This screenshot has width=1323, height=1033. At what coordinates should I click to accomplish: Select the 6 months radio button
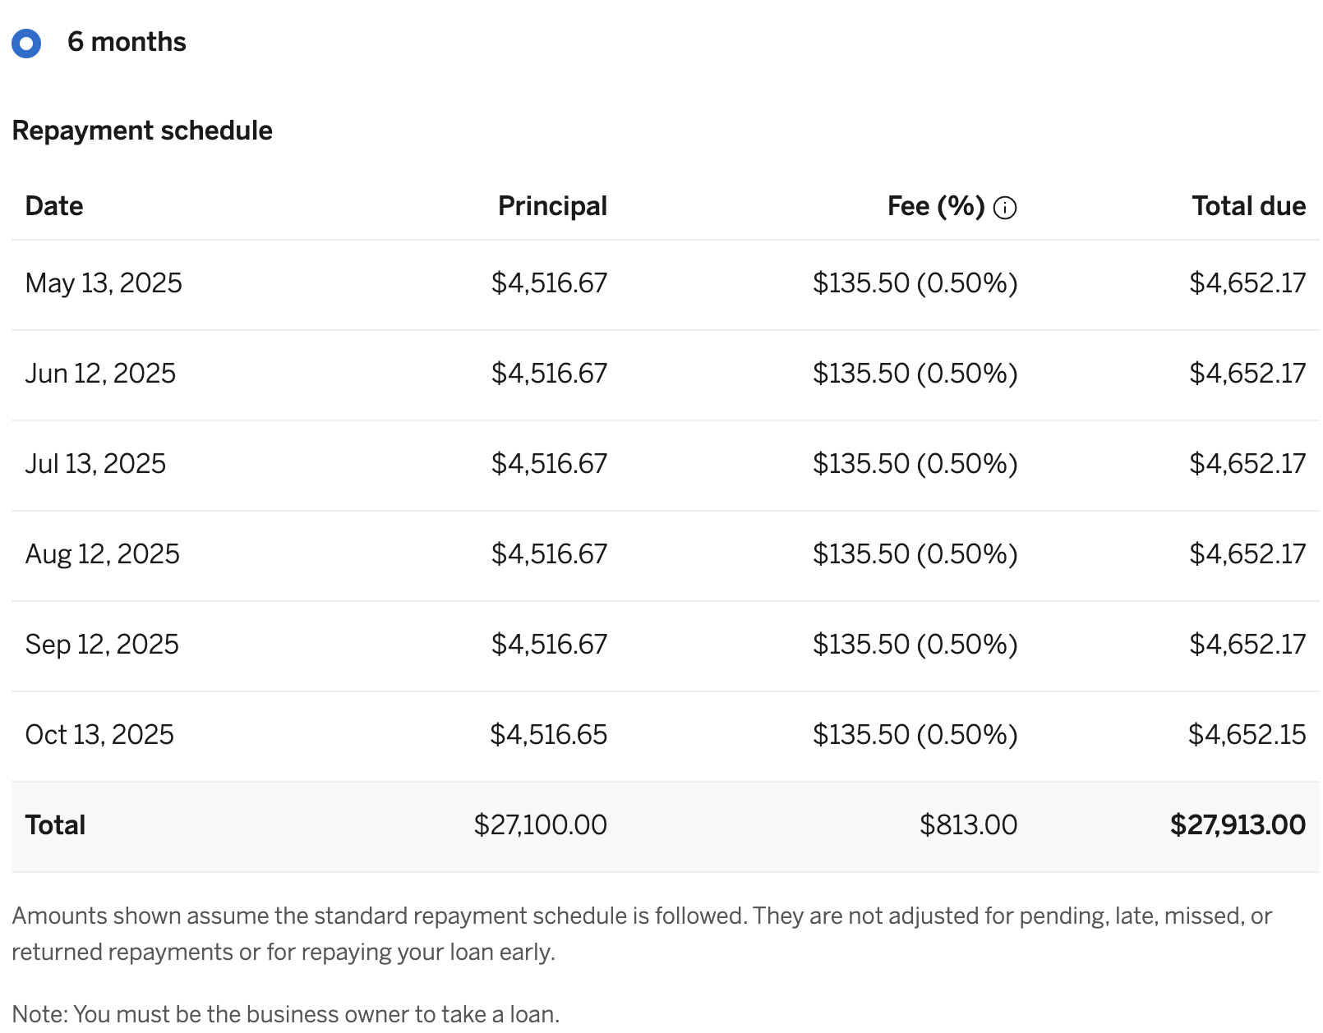click(26, 43)
